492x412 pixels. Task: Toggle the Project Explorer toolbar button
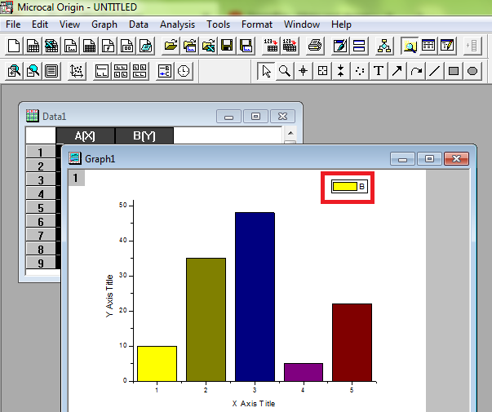tap(384, 46)
